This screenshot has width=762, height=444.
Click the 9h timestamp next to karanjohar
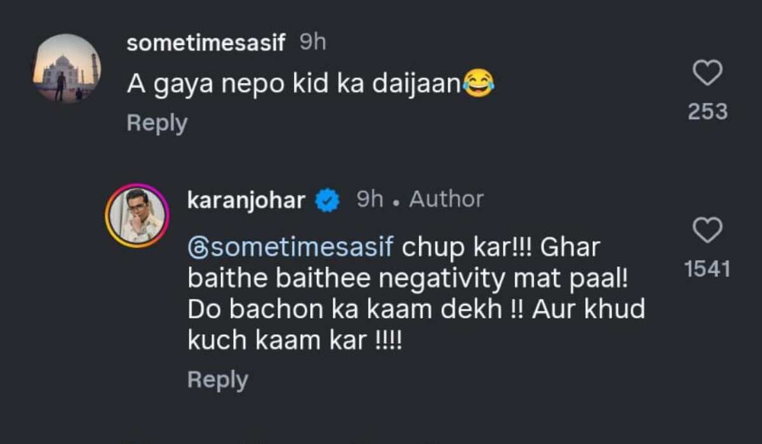tap(370, 200)
